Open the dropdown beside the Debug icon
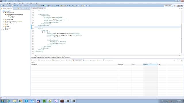This screenshot has height=103, width=184. point(43,5)
